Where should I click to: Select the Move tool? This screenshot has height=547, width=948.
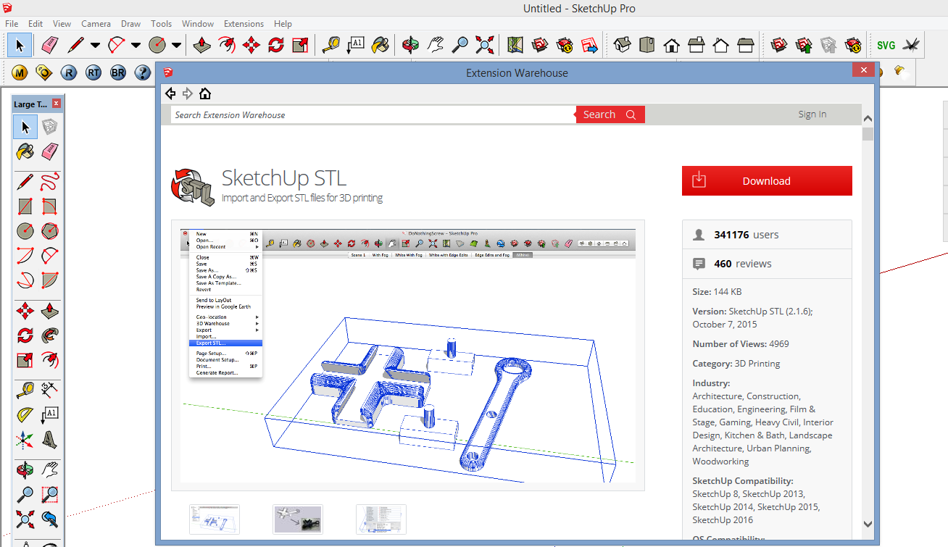pos(251,45)
